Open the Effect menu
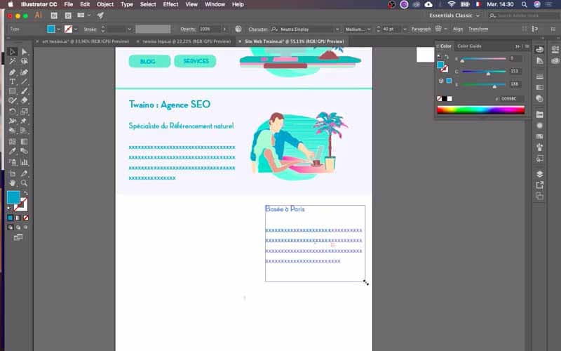The image size is (561, 351). click(170, 4)
